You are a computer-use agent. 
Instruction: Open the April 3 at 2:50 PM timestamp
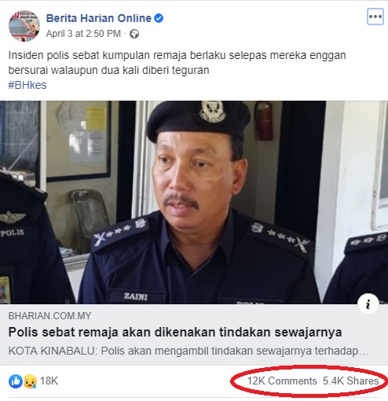pos(83,34)
